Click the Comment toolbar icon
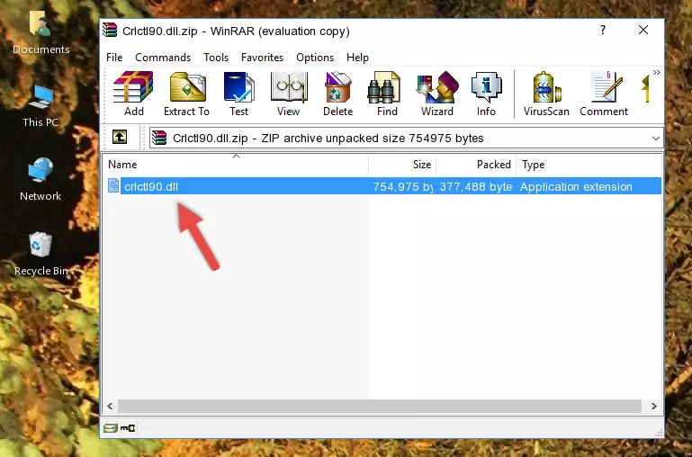This screenshot has height=457, width=692. point(606,87)
